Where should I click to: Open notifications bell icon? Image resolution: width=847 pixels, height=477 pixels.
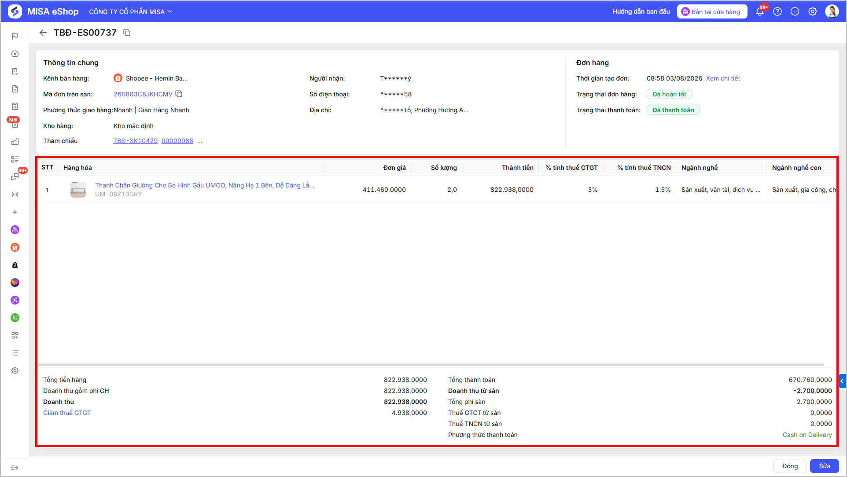tap(760, 11)
